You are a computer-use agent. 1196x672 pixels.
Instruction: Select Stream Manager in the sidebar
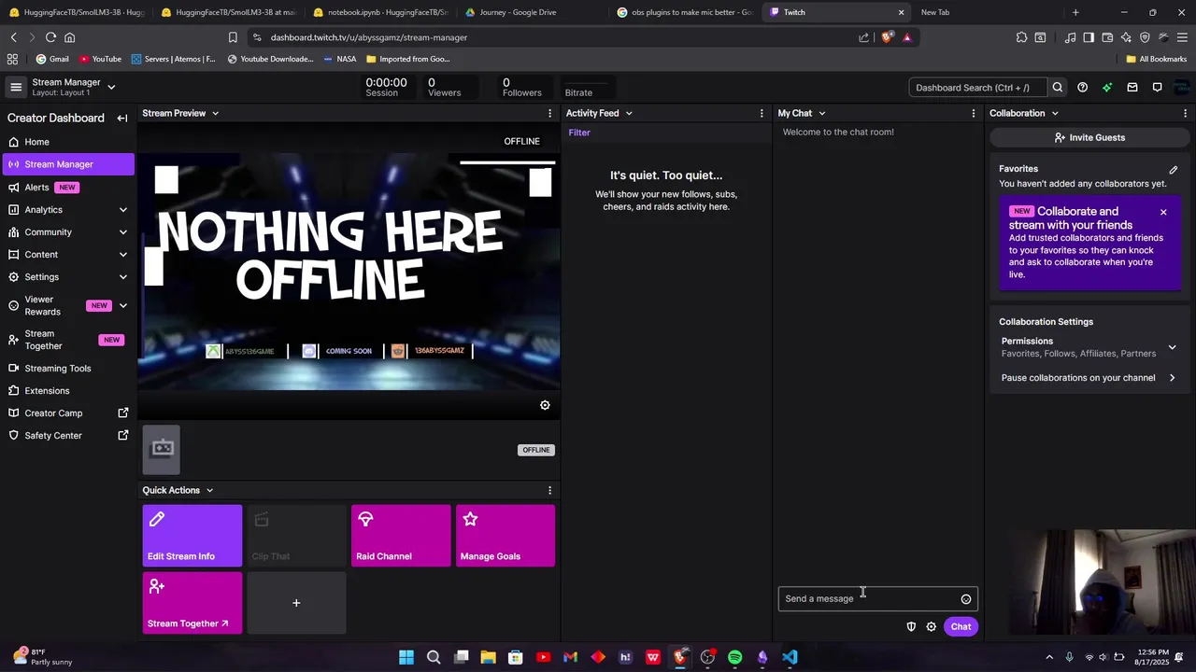pyautogui.click(x=67, y=164)
